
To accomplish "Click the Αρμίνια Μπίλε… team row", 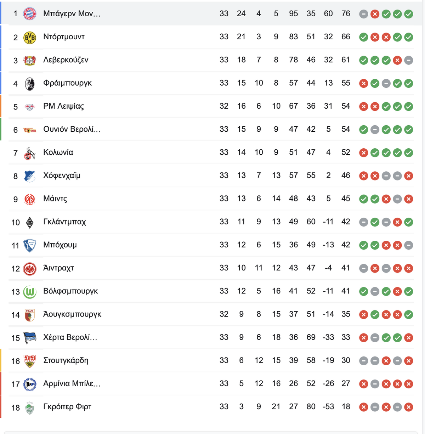I will click(x=211, y=384).
